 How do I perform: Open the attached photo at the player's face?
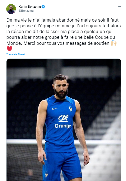[x=61, y=87]
